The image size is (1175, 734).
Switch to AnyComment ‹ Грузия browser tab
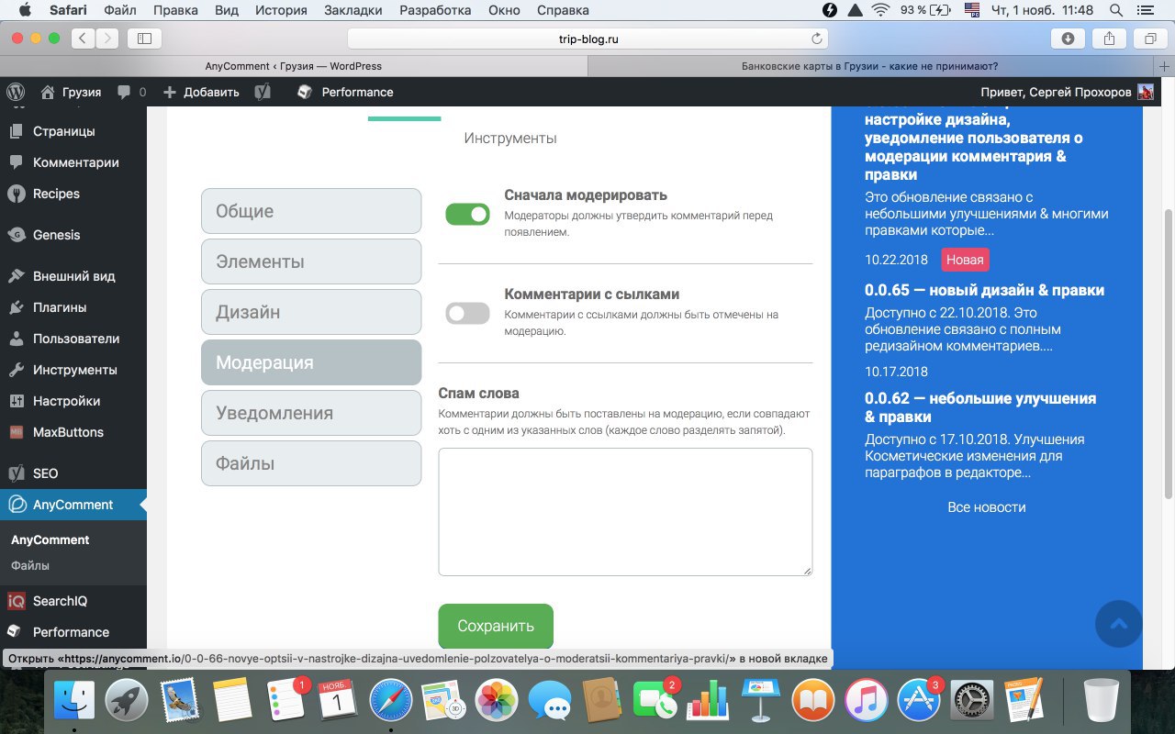click(294, 66)
